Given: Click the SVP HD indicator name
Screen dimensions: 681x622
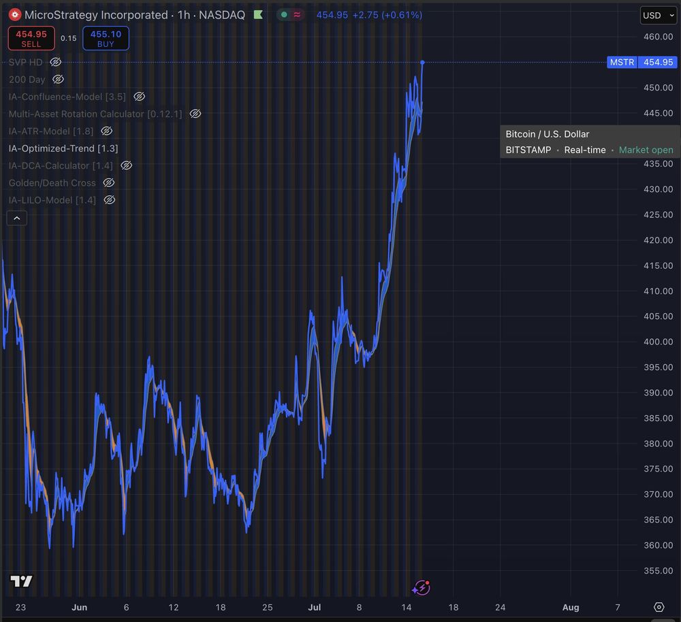Looking at the screenshot, I should [x=26, y=62].
